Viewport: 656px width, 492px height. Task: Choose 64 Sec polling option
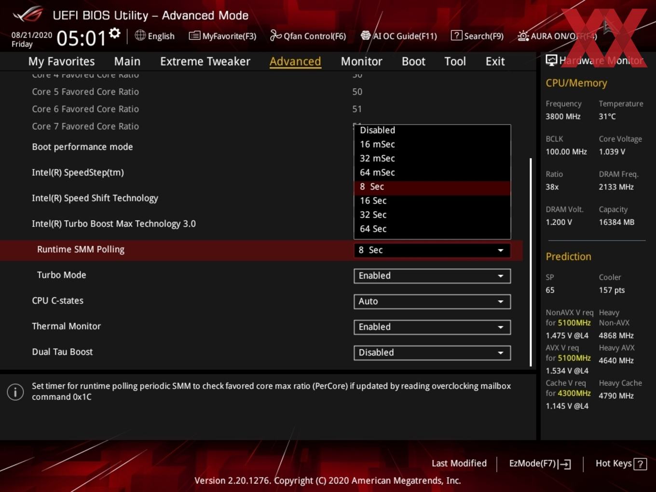pos(432,229)
